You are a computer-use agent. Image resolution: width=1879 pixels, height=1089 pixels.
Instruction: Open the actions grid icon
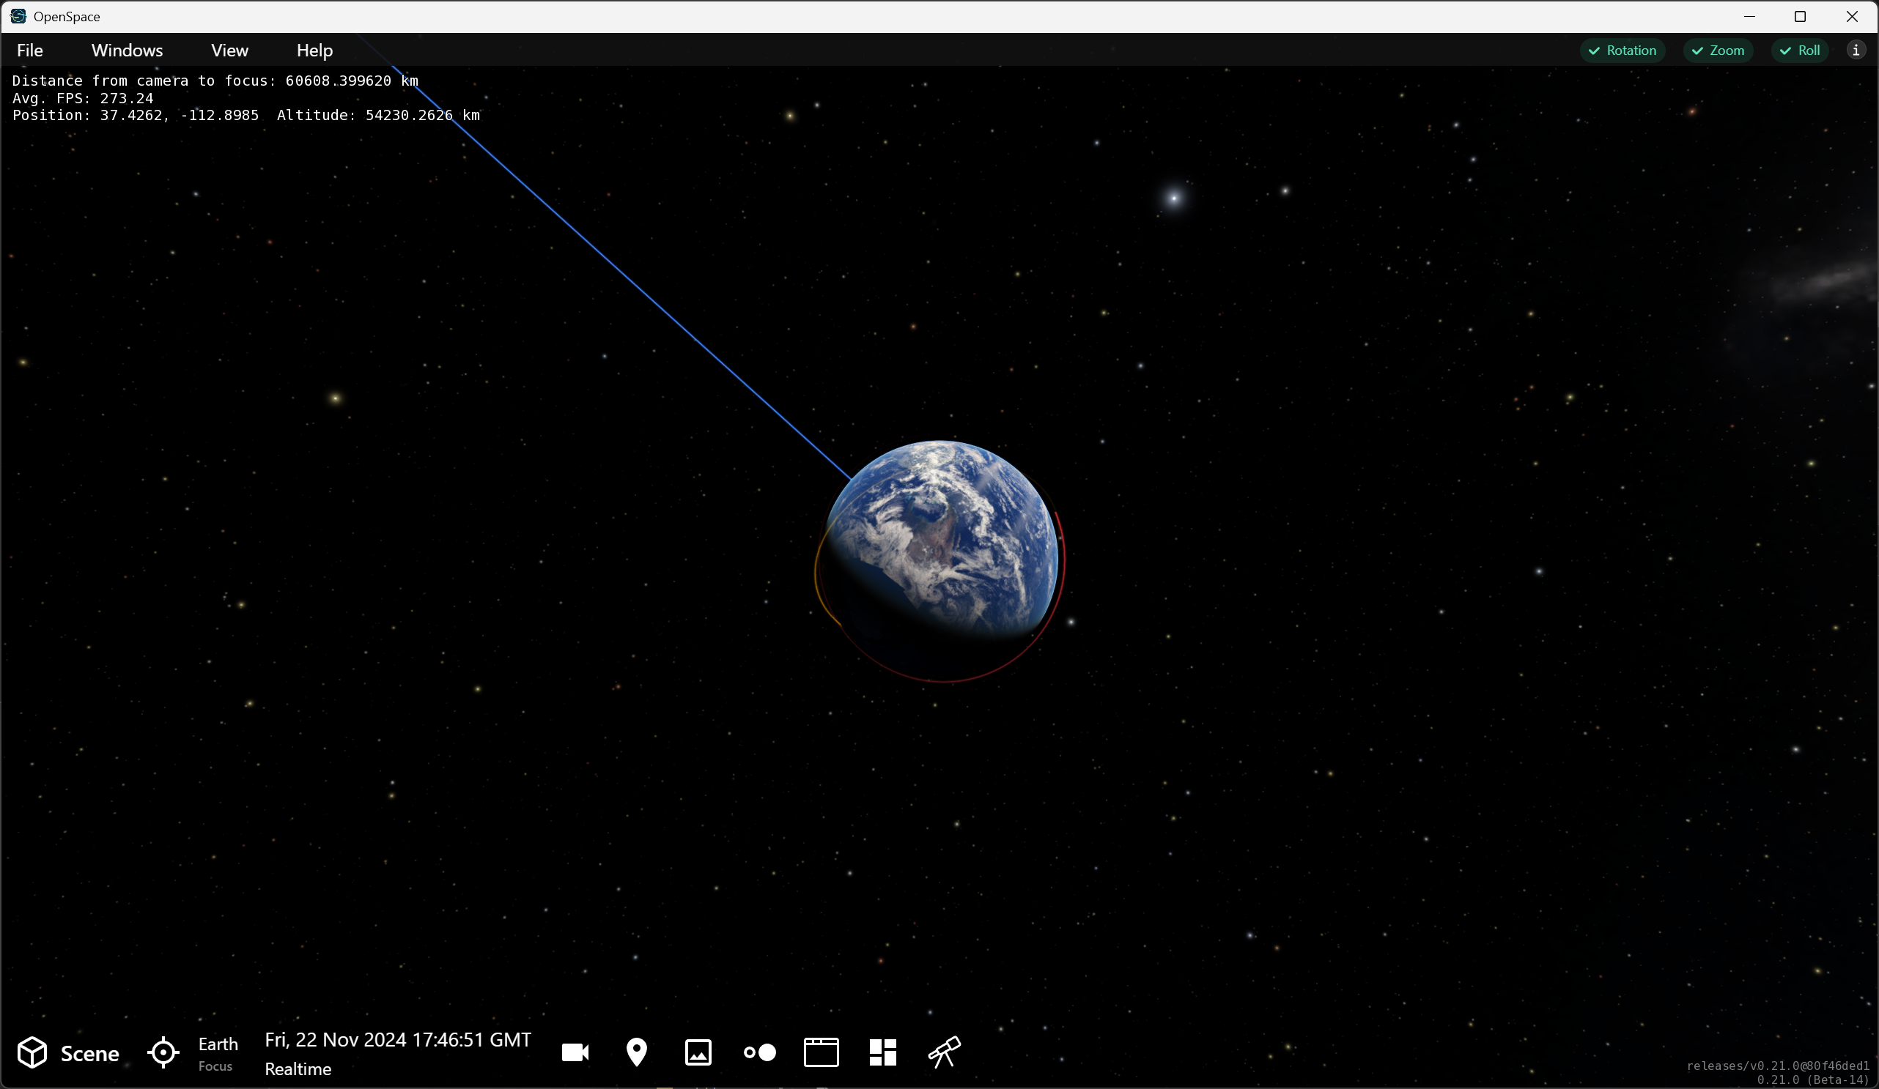(883, 1052)
